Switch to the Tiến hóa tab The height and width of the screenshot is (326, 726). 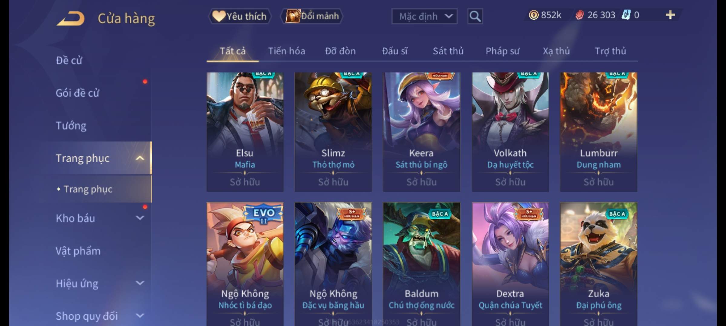[286, 51]
